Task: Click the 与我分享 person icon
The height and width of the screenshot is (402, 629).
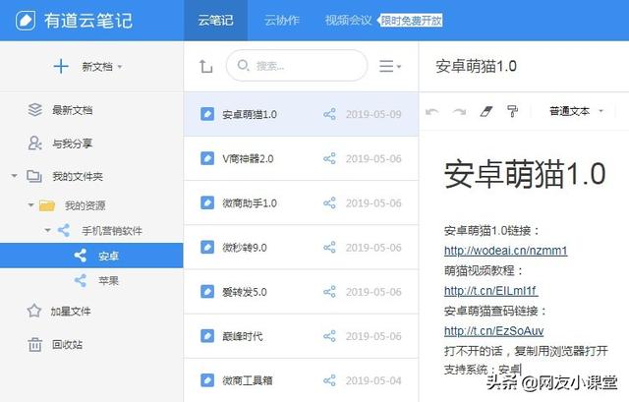Action: (35, 143)
